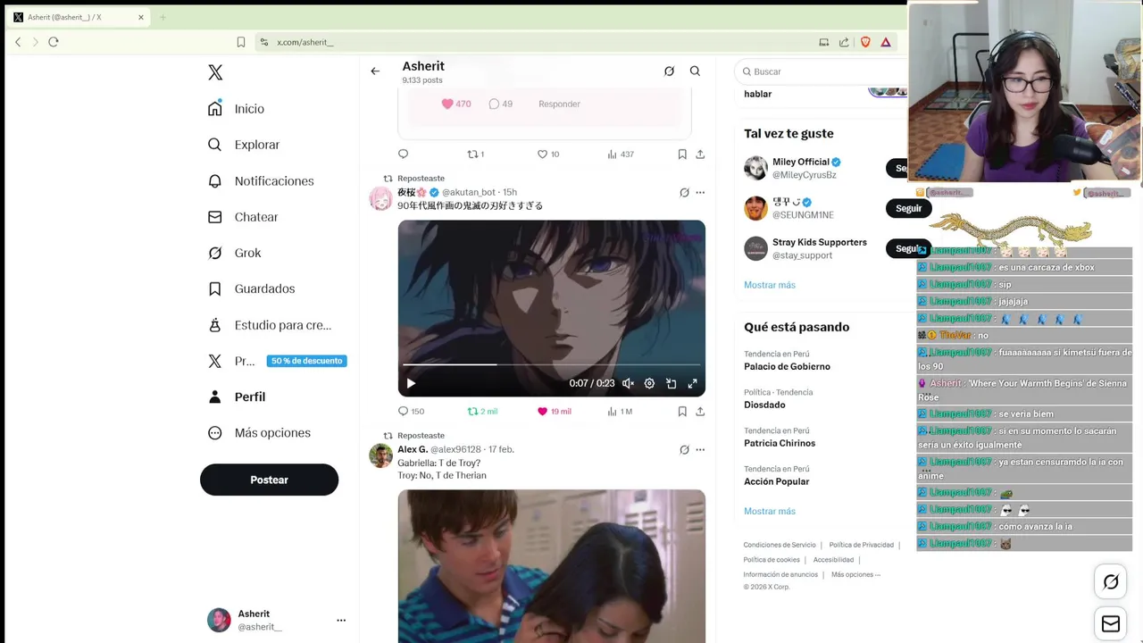
Task: Reply to the post with 437 views
Action: pos(403,154)
